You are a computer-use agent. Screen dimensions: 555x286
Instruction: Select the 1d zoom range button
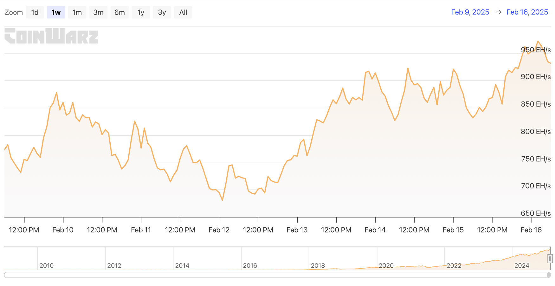(x=35, y=12)
